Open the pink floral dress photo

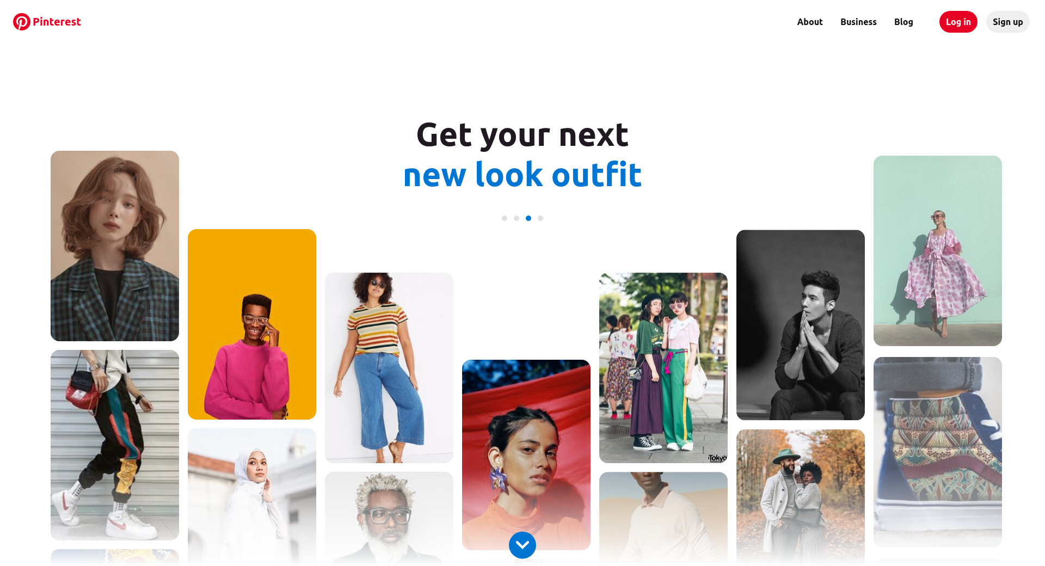coord(938,251)
